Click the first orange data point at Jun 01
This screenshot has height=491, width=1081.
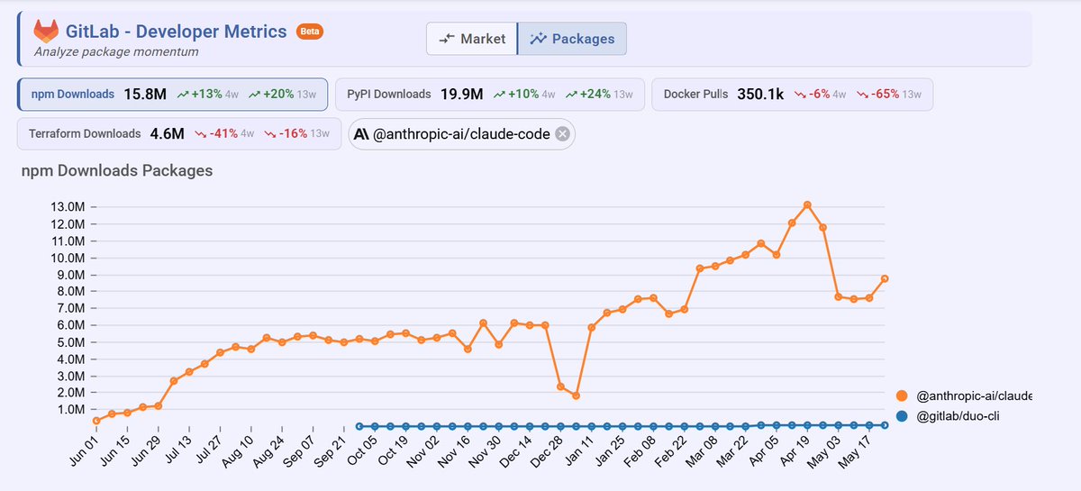pos(96,420)
